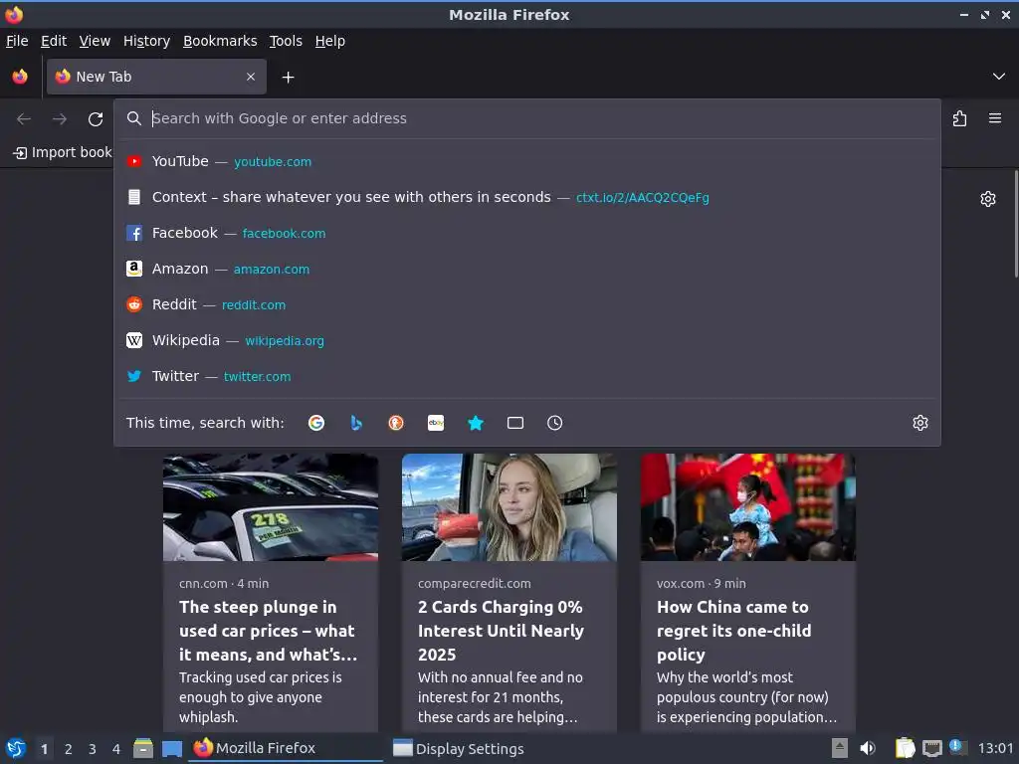Image resolution: width=1019 pixels, height=764 pixels.
Task: Close the New Tab tab
Action: pos(250,77)
